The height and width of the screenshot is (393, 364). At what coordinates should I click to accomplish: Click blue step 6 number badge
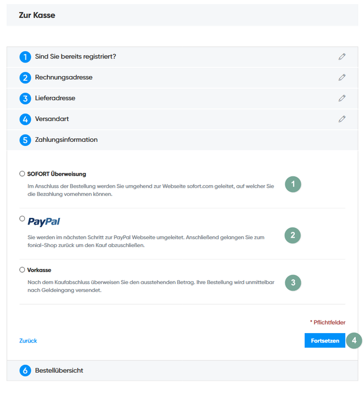[25, 371]
